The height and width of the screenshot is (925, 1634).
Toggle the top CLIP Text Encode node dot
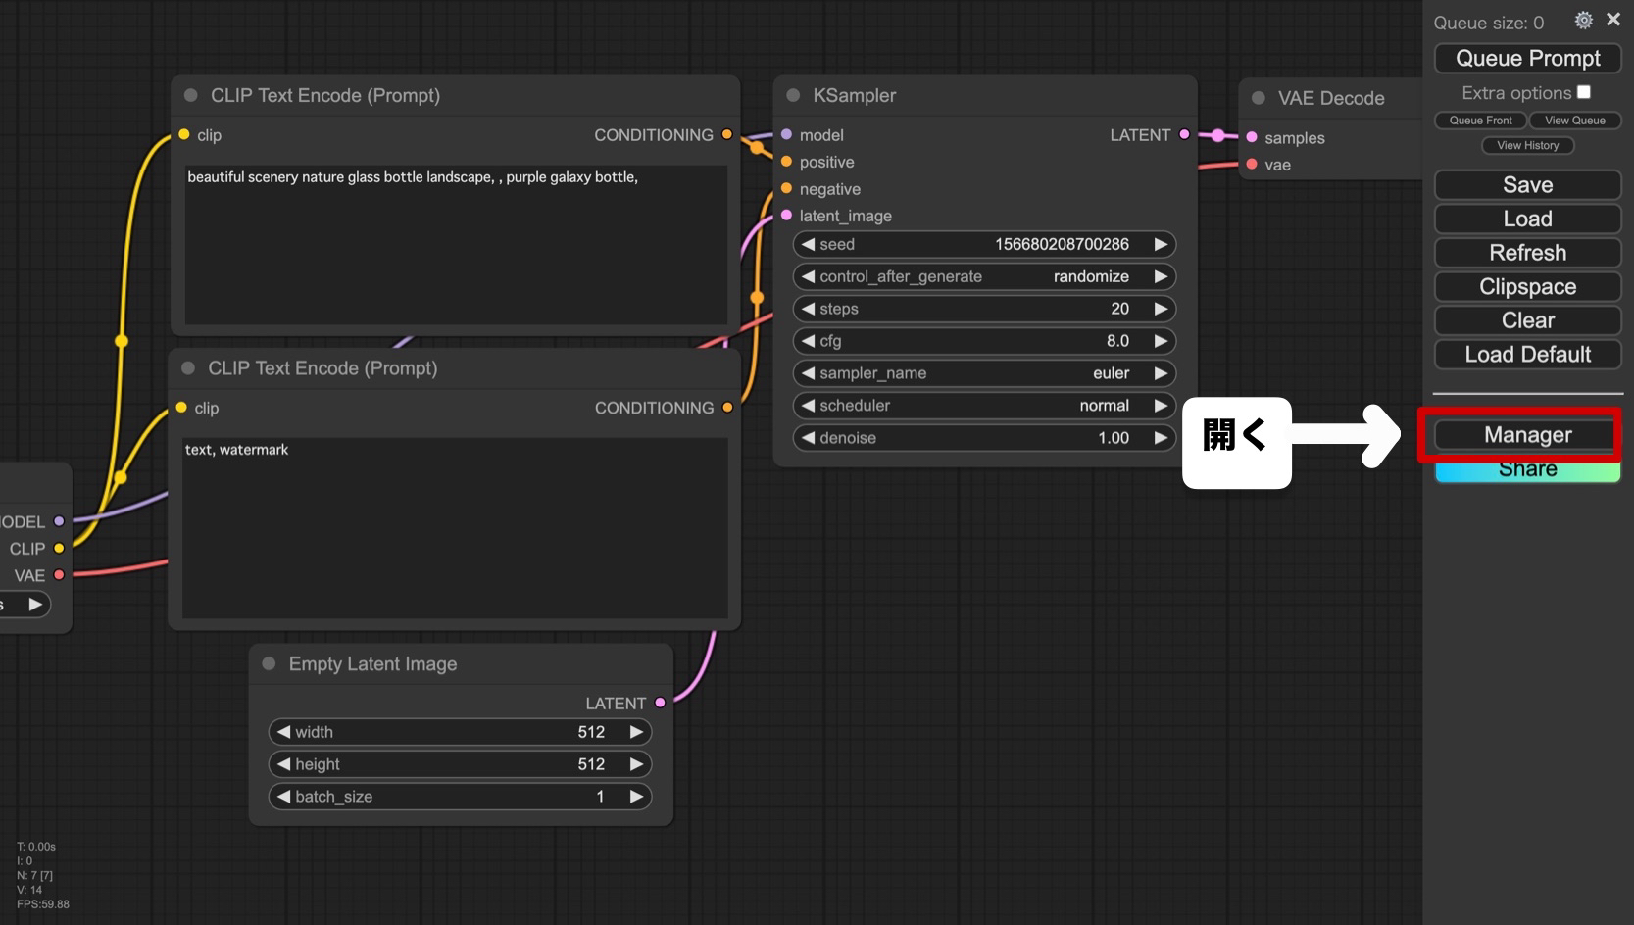coord(191,96)
